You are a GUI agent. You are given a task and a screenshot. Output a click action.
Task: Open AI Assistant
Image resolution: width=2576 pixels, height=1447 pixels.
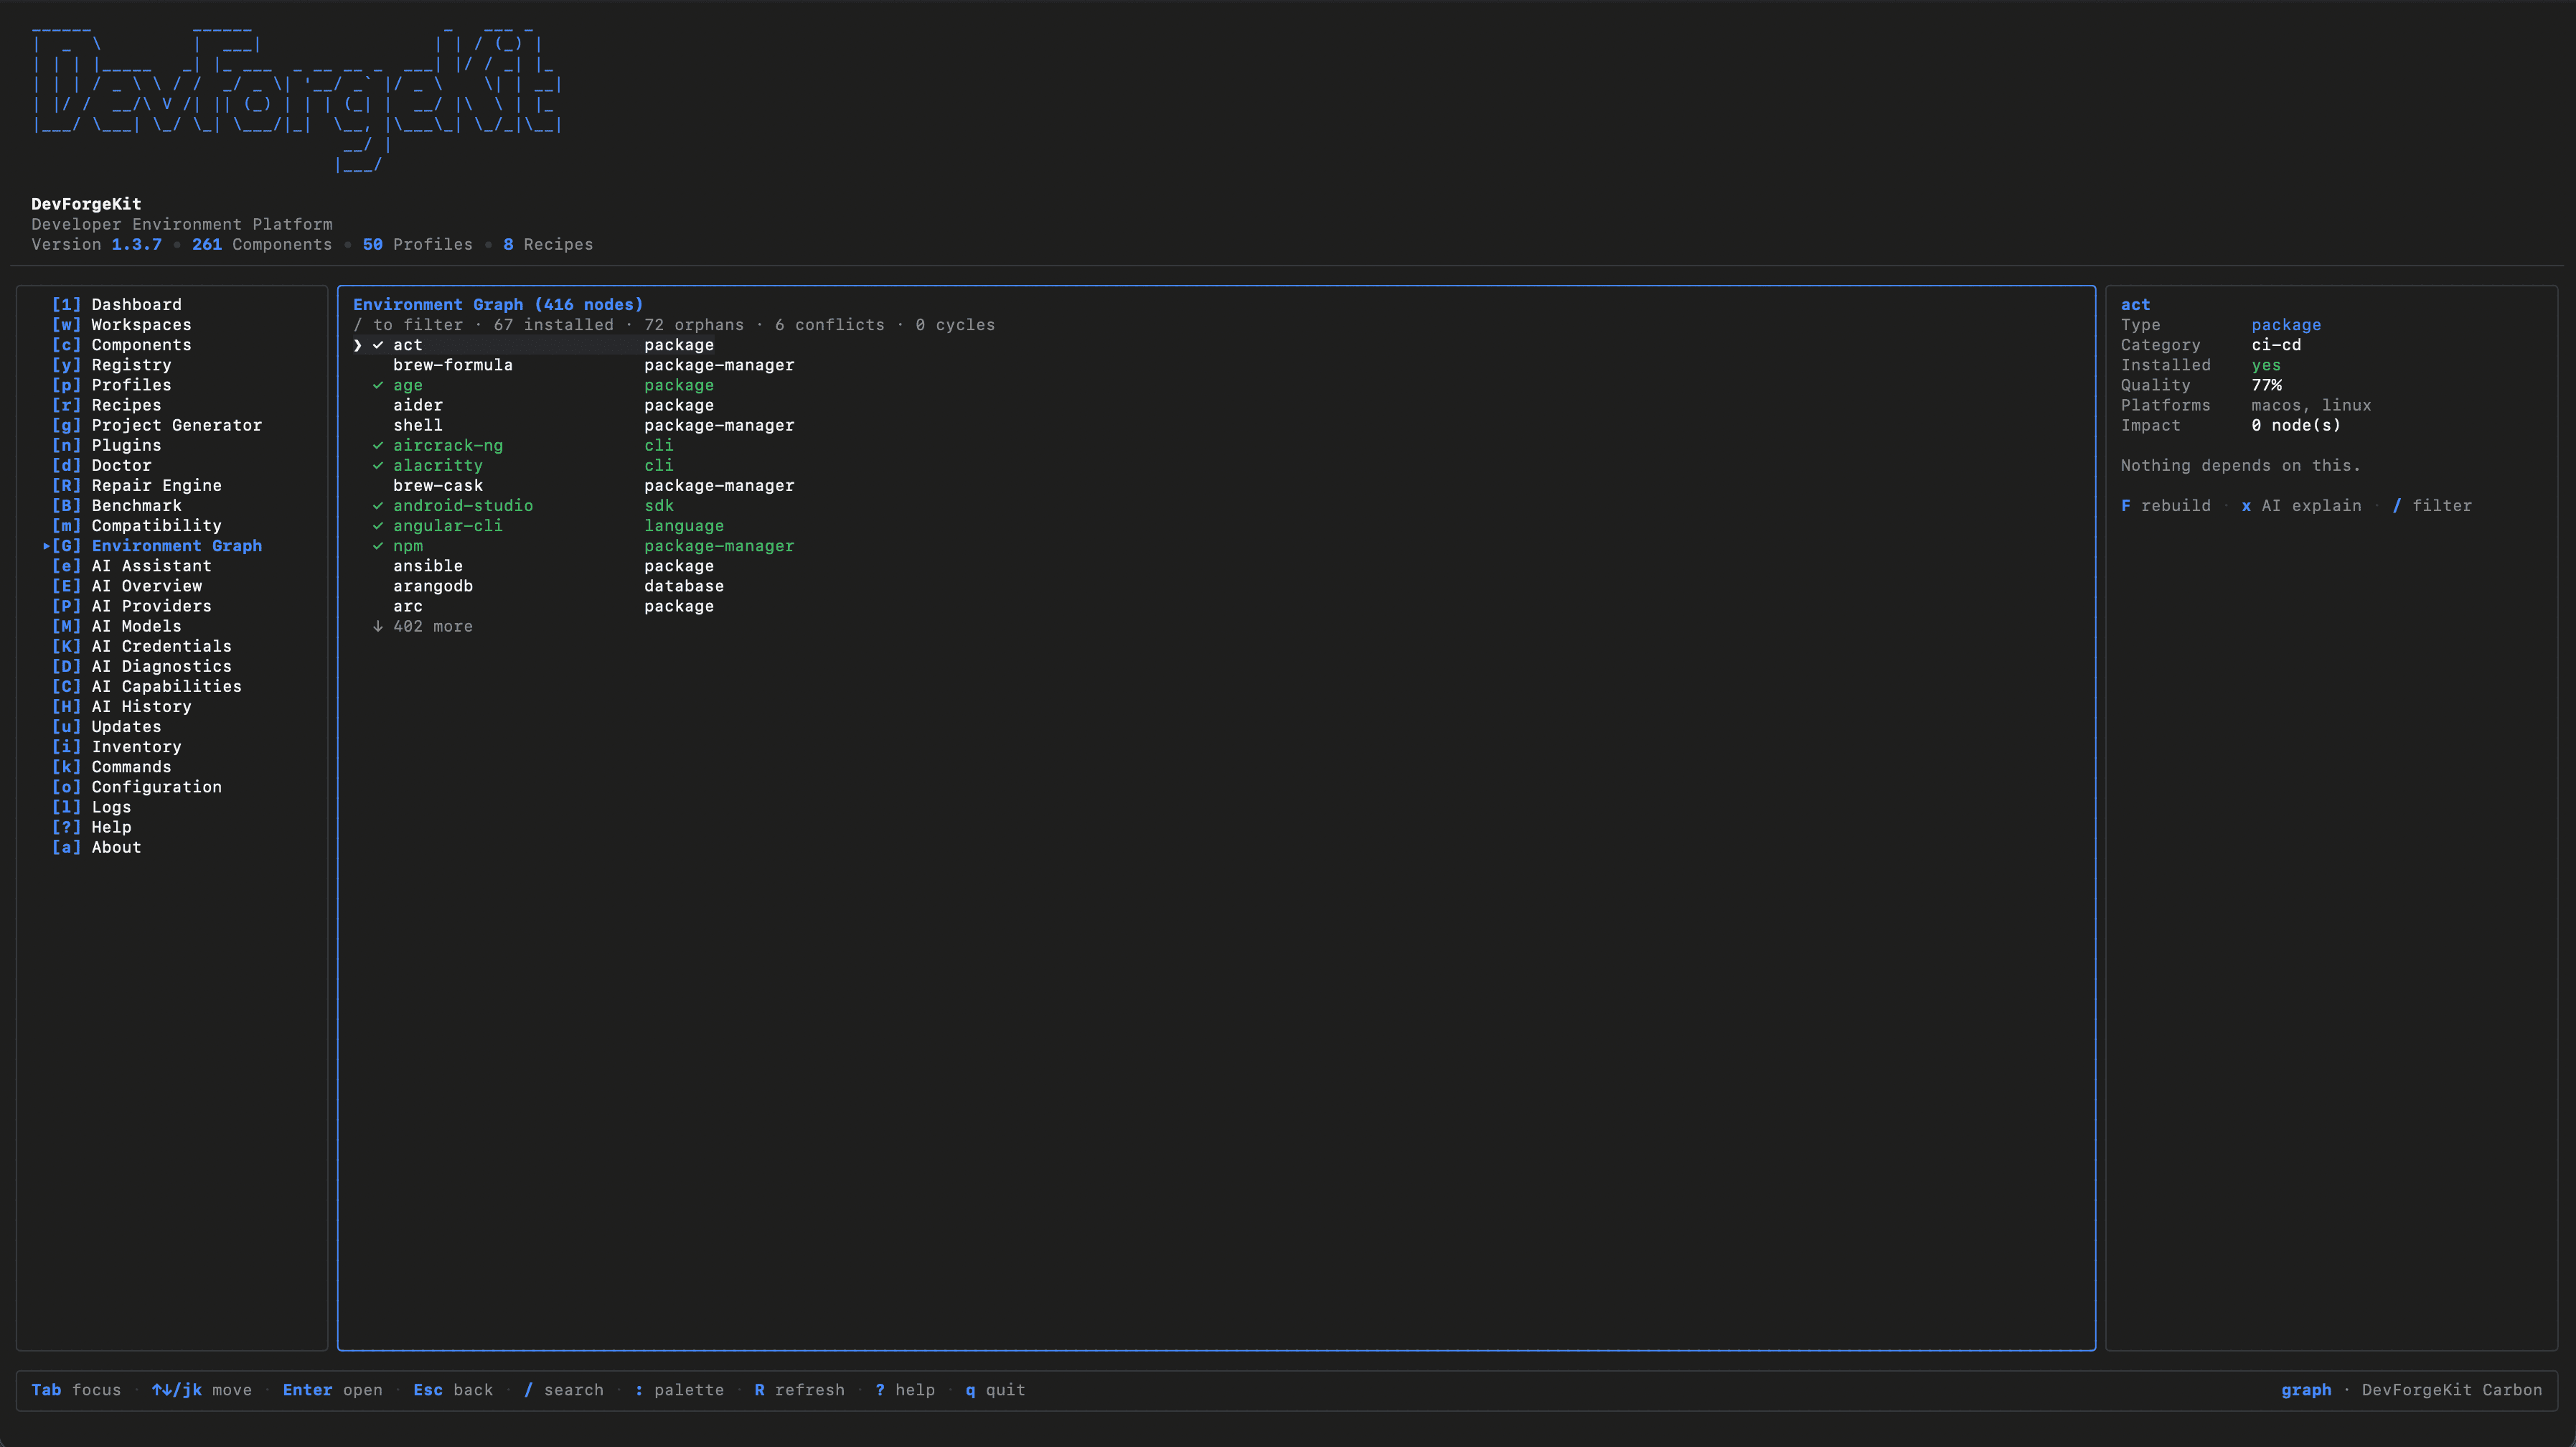pos(131,565)
